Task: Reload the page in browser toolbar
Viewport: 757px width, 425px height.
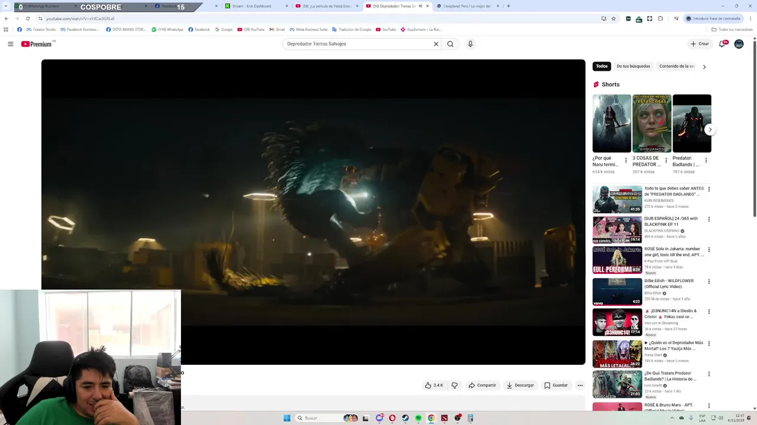Action: 28,18
